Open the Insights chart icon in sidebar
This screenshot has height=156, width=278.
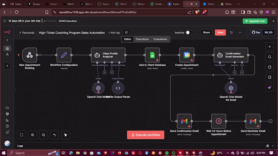click(7, 120)
